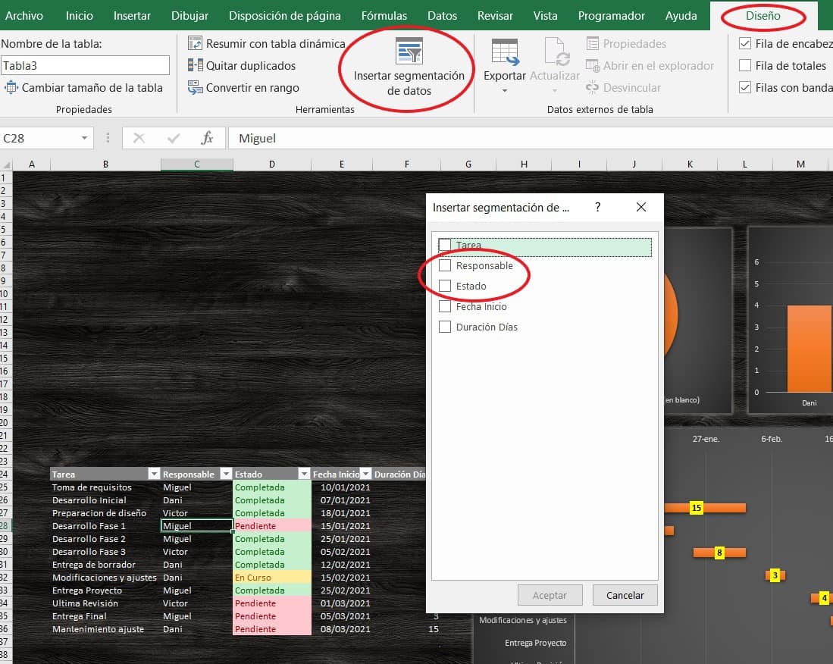The image size is (833, 664).
Task: Click Quitar duplicados tool
Action: 242,65
